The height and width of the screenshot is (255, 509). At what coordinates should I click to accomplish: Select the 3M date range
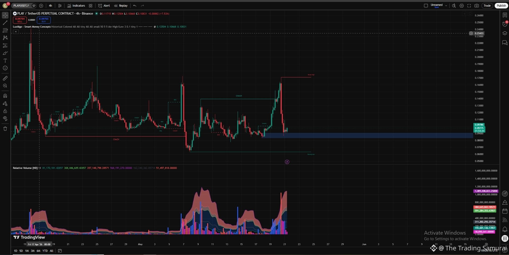click(x=33, y=251)
